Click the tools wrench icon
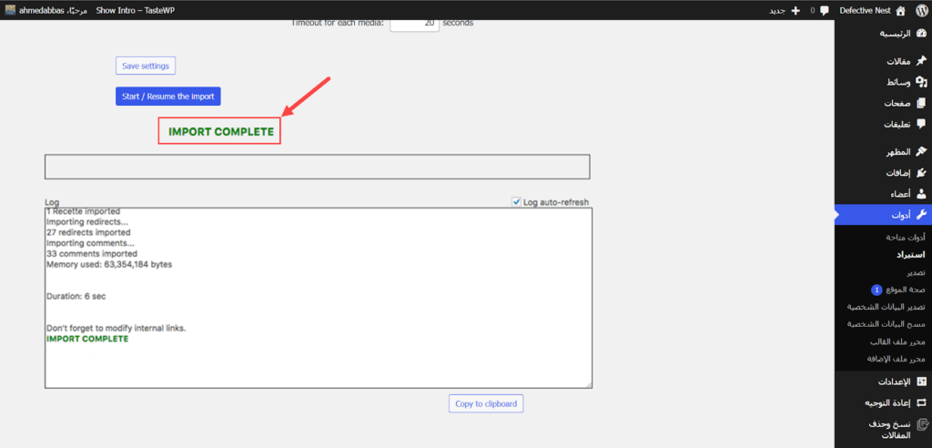 tap(921, 215)
